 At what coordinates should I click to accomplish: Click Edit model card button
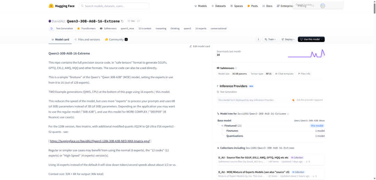tap(199, 46)
